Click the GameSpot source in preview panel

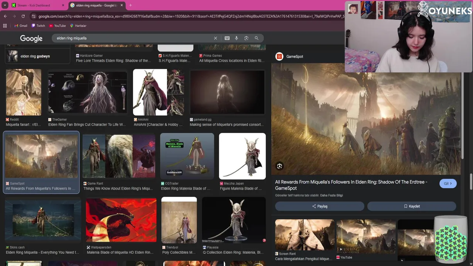tap(289, 57)
